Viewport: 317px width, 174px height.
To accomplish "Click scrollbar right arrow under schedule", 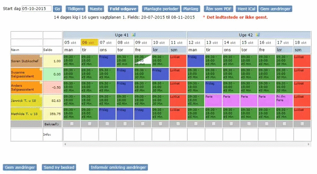I will point(309,144).
